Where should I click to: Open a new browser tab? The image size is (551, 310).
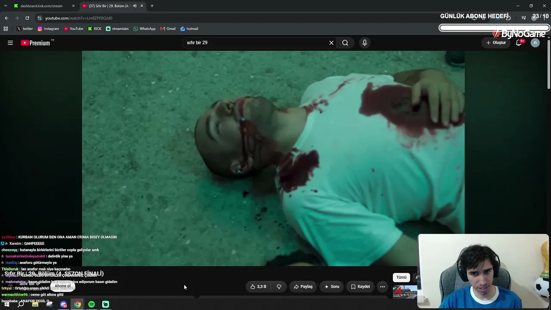(152, 6)
